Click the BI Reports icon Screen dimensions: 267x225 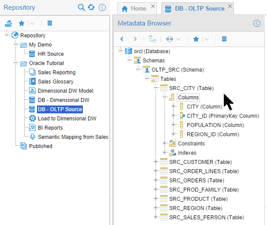[32, 127]
